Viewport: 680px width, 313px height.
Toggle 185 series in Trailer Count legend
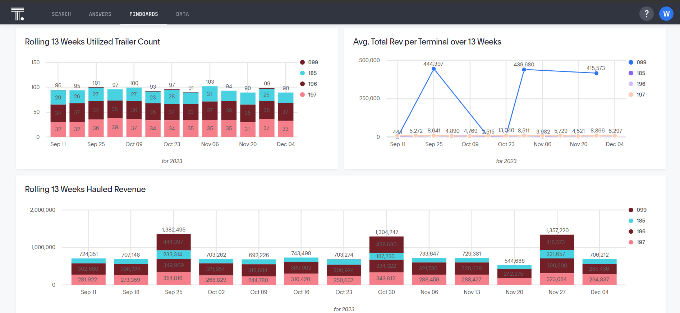coord(308,73)
